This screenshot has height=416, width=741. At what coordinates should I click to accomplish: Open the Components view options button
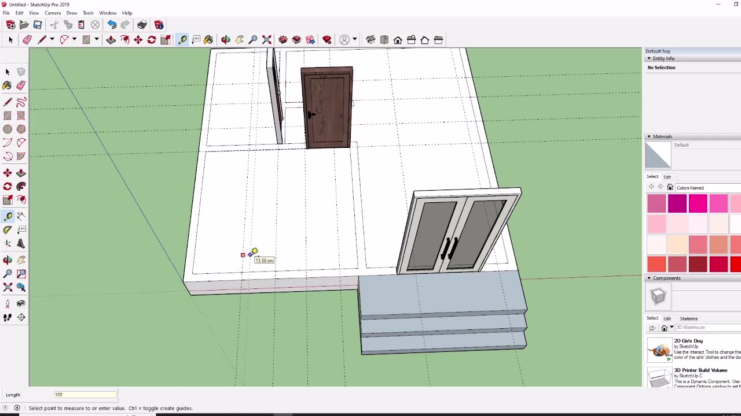[x=652, y=328]
